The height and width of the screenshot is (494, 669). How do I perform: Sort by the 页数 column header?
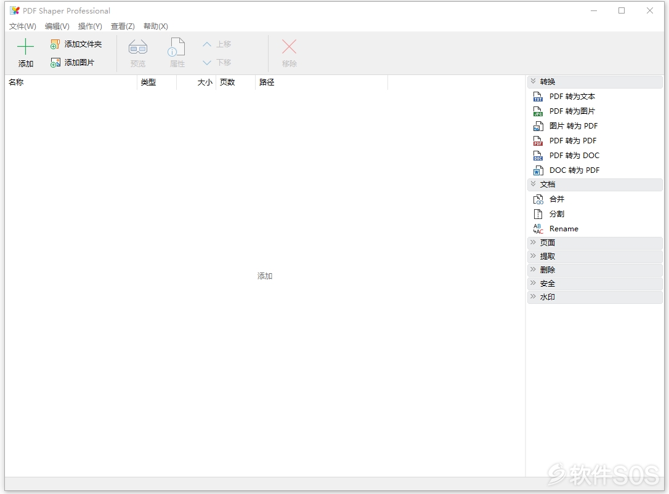click(x=235, y=82)
